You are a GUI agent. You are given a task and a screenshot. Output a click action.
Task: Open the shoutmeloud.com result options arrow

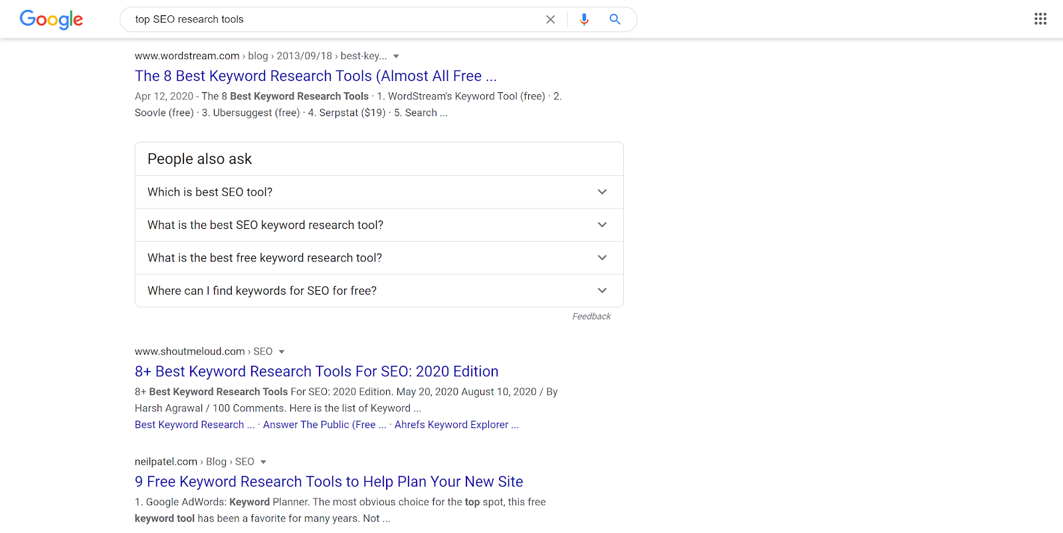pos(282,352)
